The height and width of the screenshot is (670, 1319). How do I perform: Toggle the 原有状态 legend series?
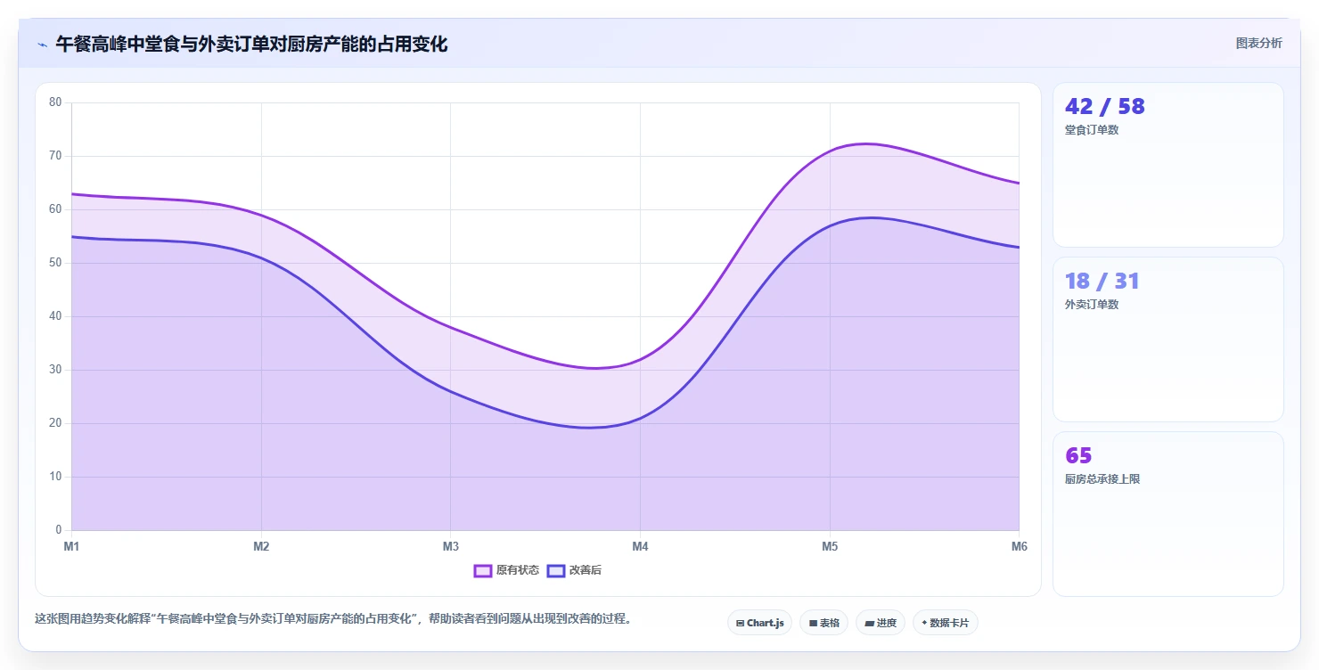[x=506, y=570]
